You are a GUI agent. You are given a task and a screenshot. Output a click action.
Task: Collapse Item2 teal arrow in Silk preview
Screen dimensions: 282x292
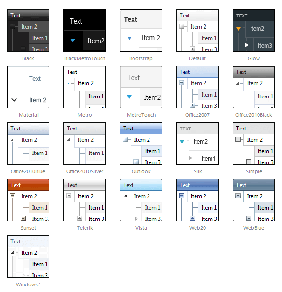(x=182, y=142)
